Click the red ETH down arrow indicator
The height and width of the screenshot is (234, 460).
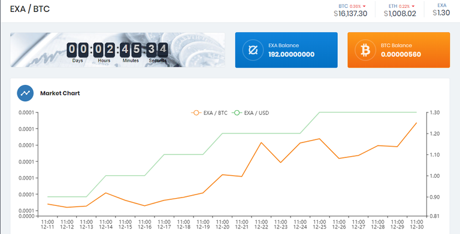(x=413, y=6)
